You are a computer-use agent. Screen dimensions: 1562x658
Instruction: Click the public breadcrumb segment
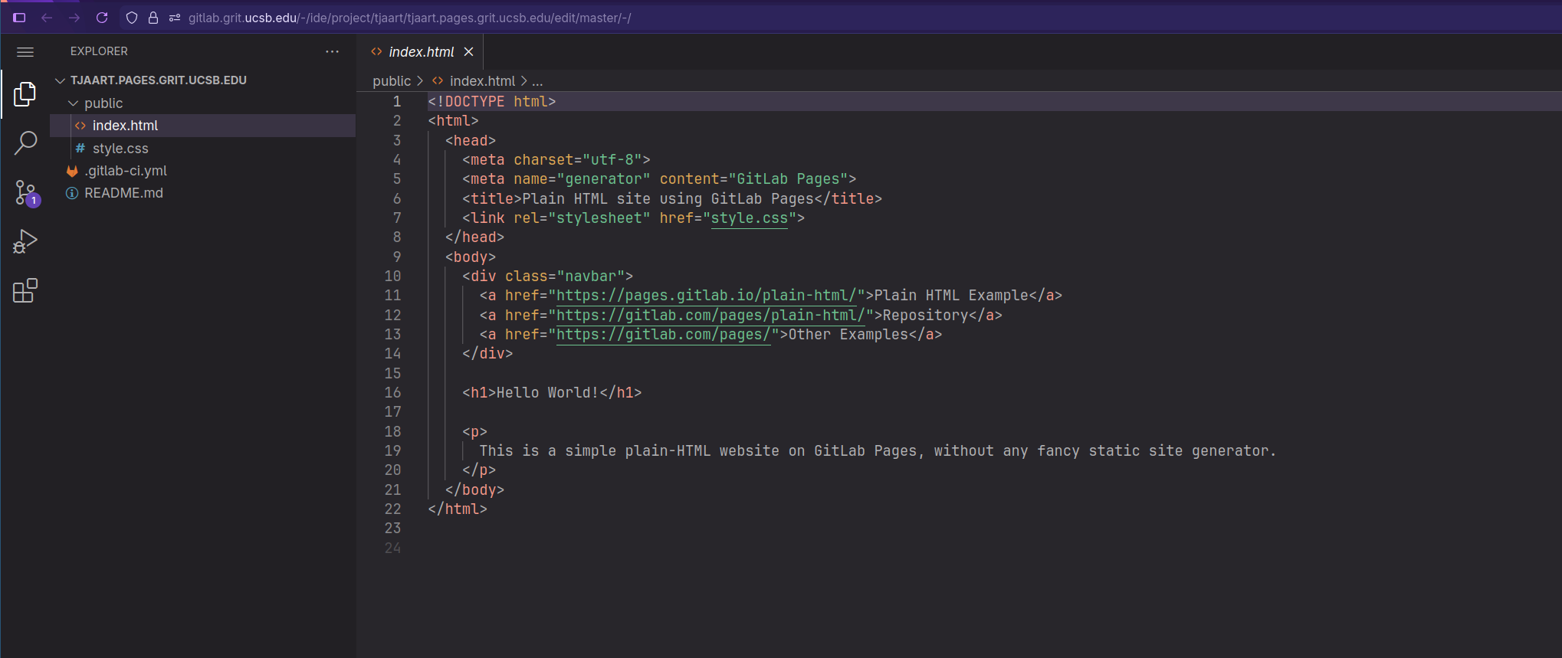[x=392, y=81]
